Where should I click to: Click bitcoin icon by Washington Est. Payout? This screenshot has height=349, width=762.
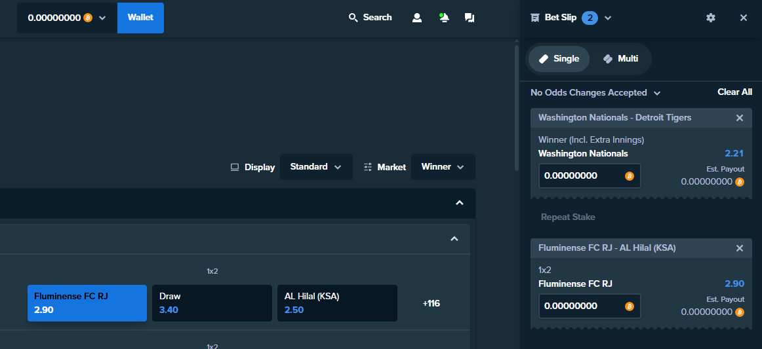coord(740,182)
